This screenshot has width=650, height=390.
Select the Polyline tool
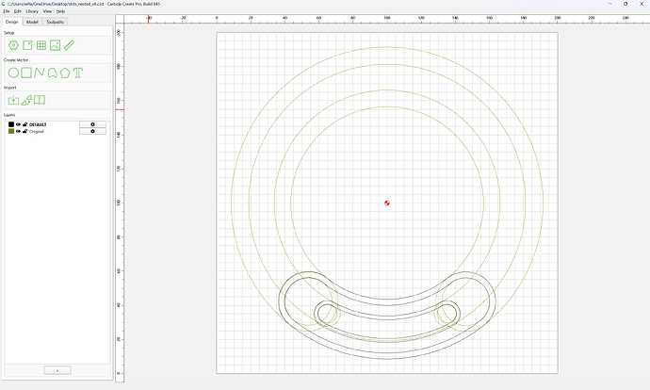pos(40,73)
